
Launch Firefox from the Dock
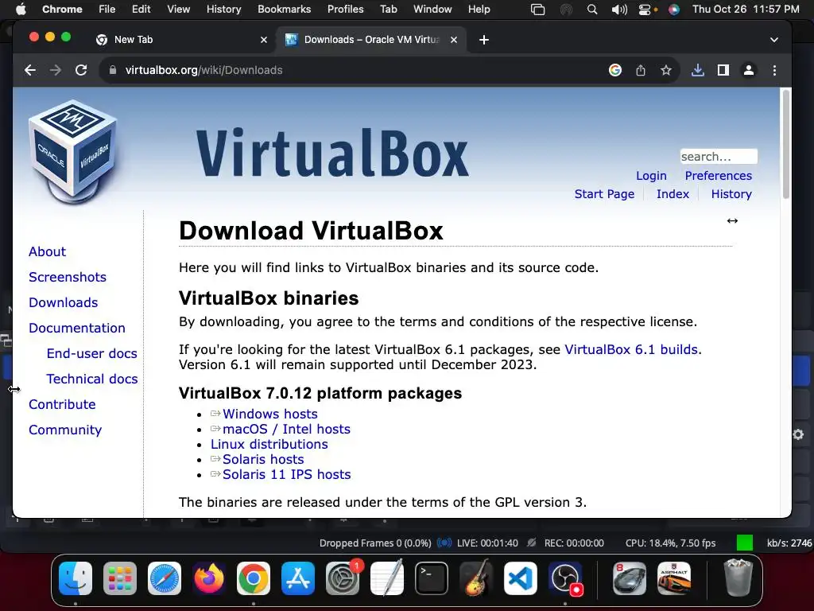209,578
